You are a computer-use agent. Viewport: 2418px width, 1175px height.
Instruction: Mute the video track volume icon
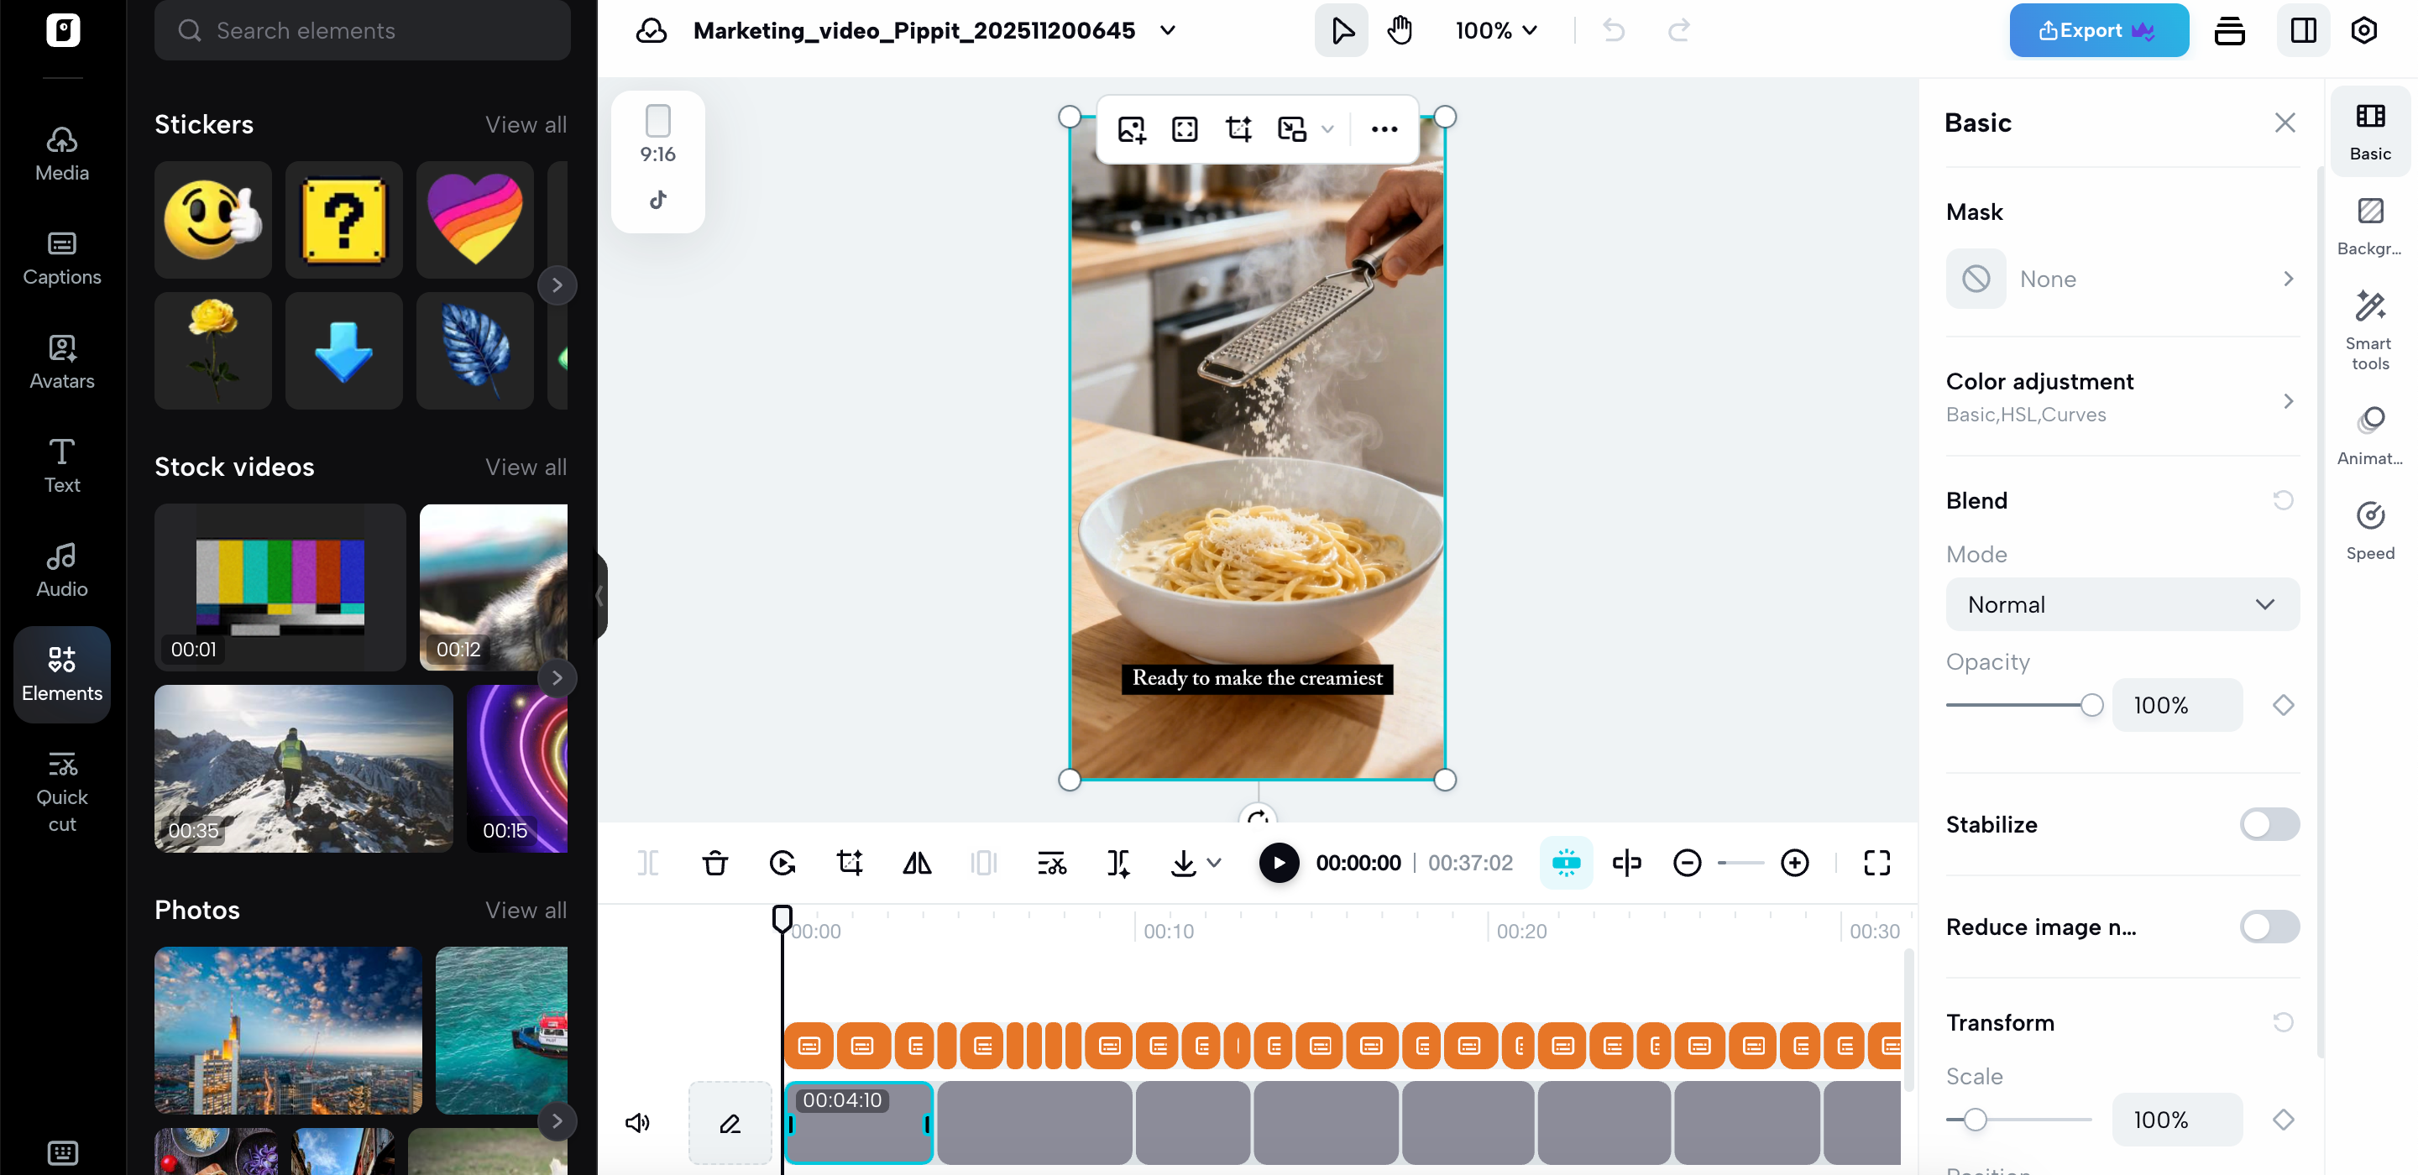(x=637, y=1122)
